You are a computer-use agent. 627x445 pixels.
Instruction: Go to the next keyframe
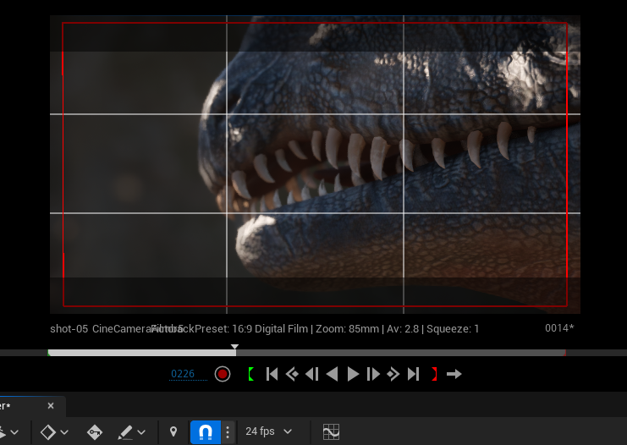tap(393, 374)
